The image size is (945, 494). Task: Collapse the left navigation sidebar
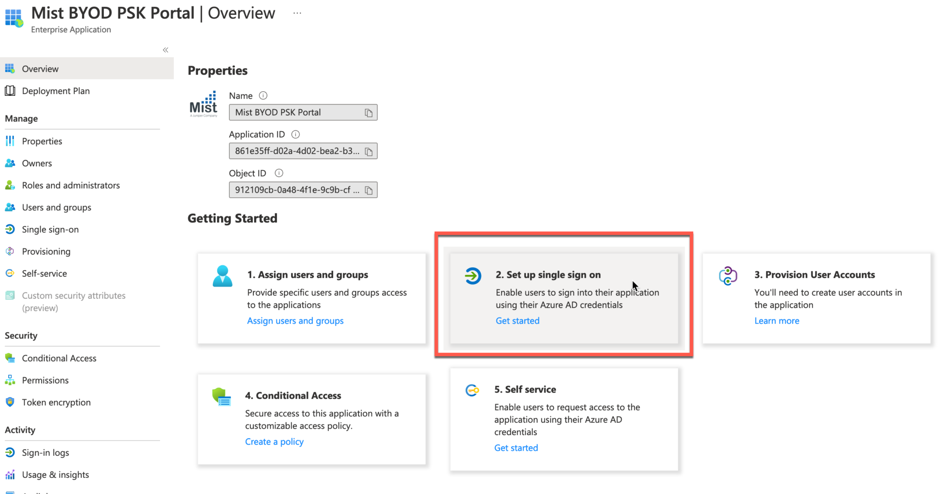click(165, 50)
